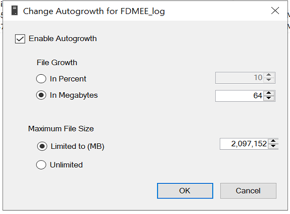The image size is (290, 214).
Task: Click the percent field's down arrow
Action: click(x=269, y=80)
